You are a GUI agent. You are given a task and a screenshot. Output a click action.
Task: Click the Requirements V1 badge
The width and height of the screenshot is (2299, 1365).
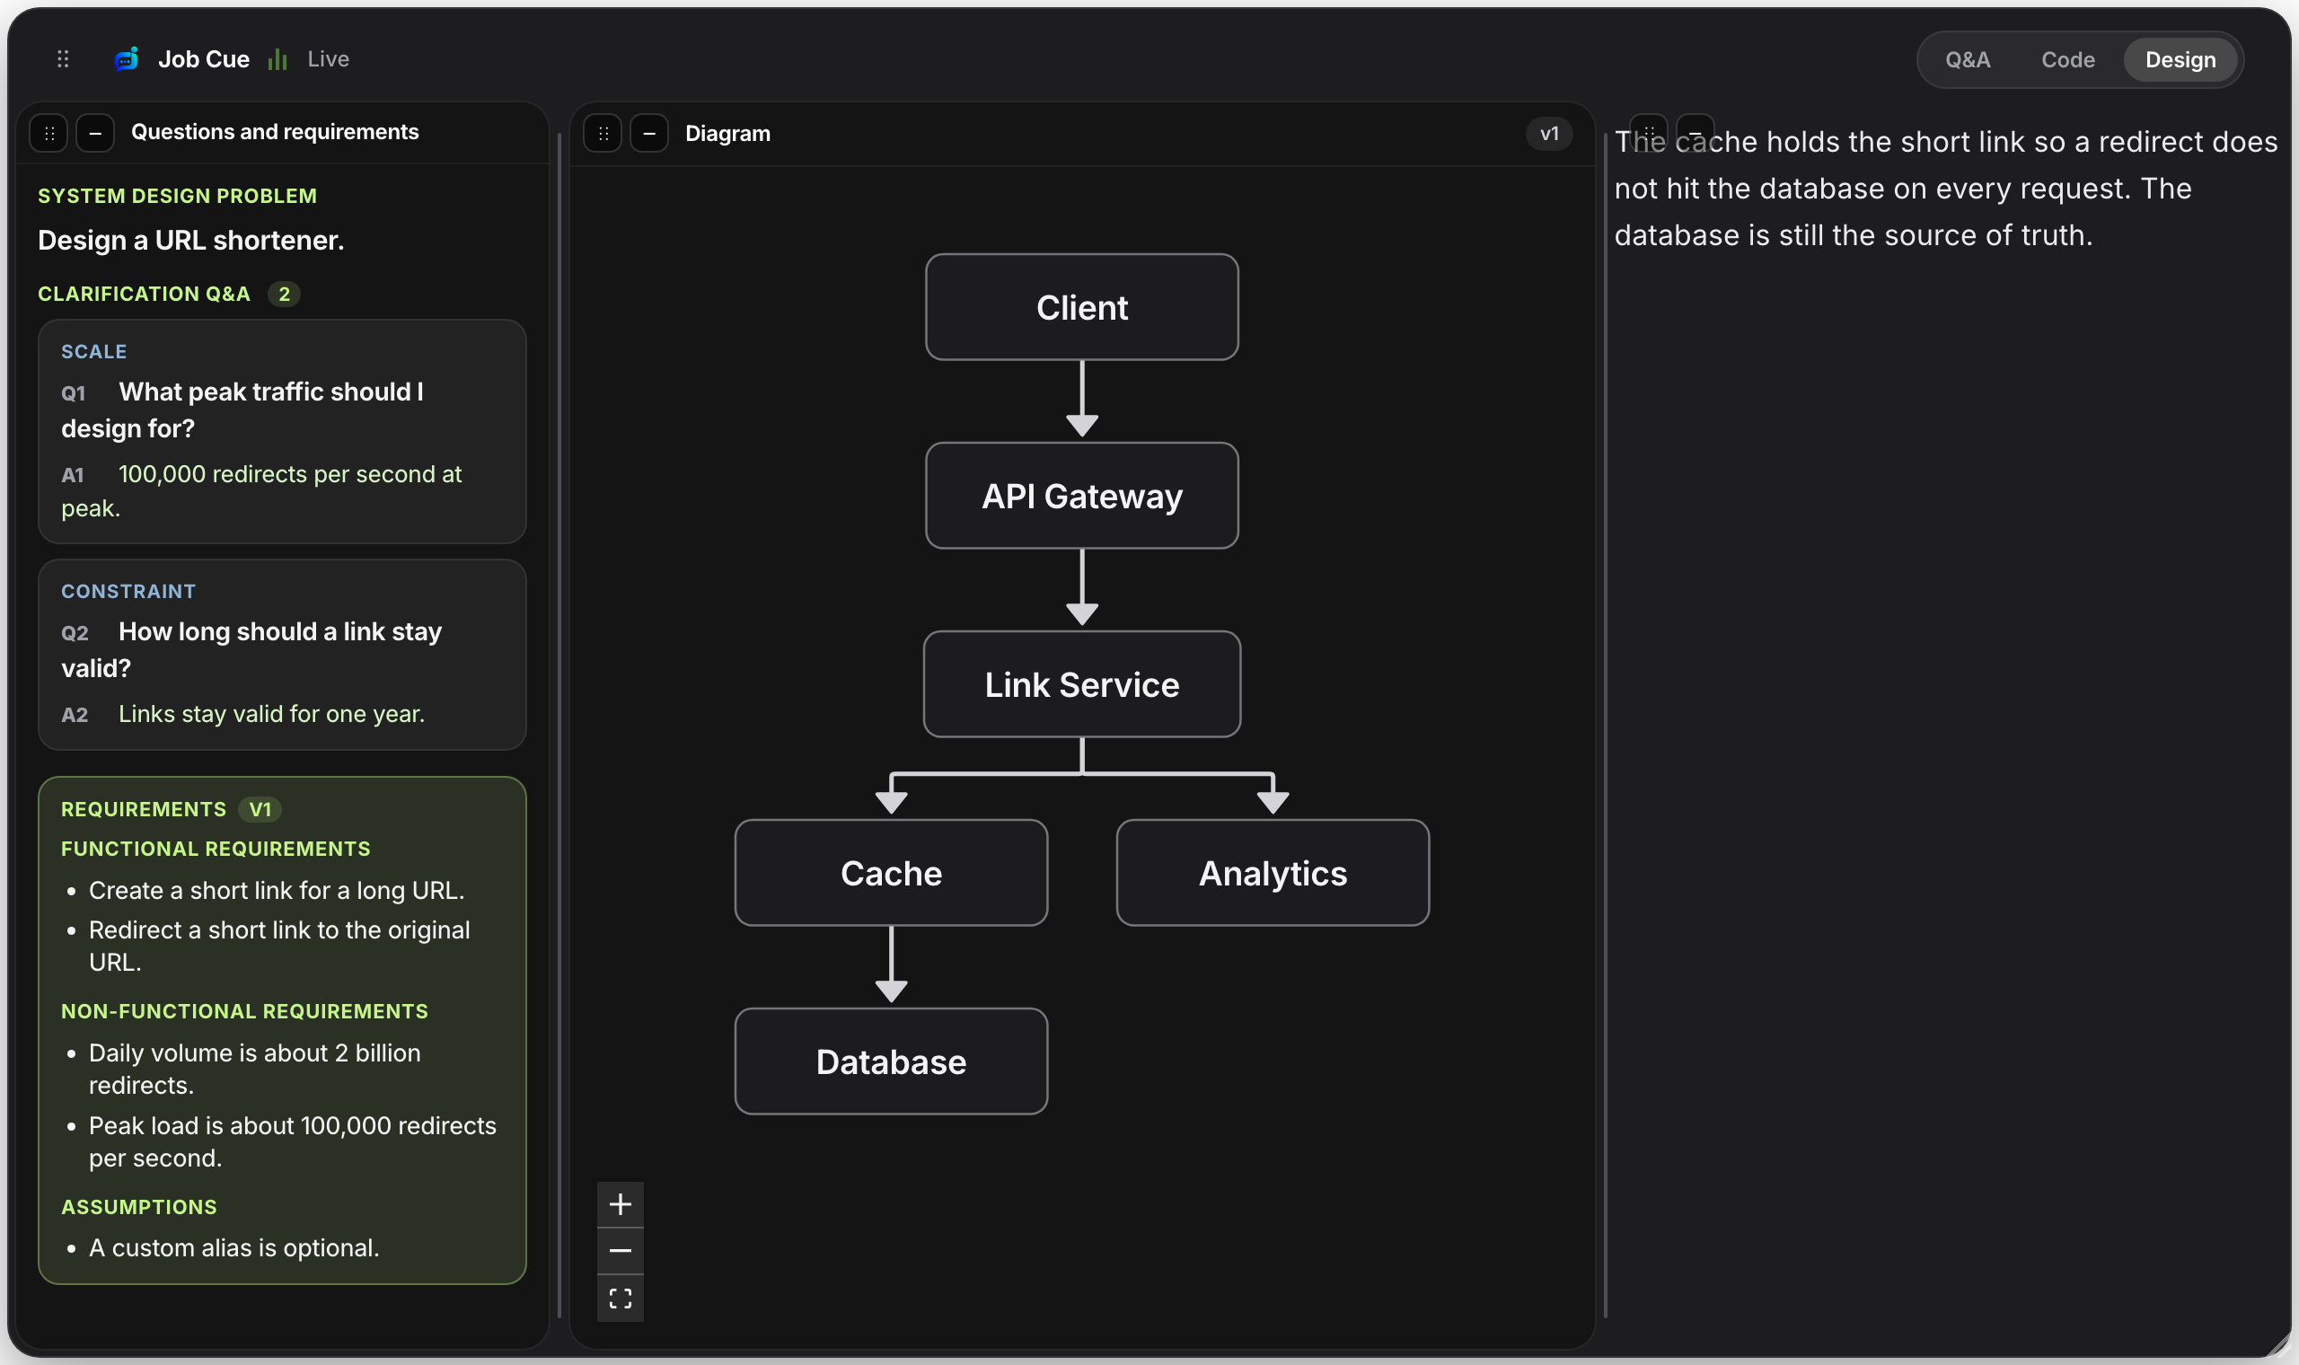tap(260, 809)
